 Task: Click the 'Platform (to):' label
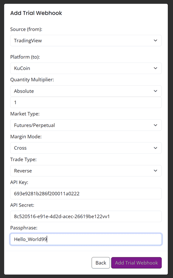pyautogui.click(x=25, y=57)
